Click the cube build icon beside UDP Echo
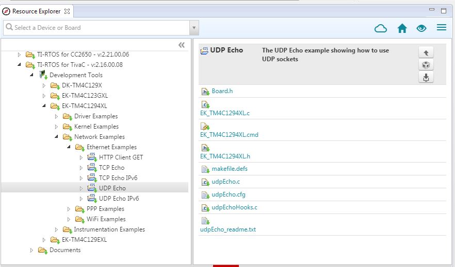455x267 pixels. click(426, 65)
